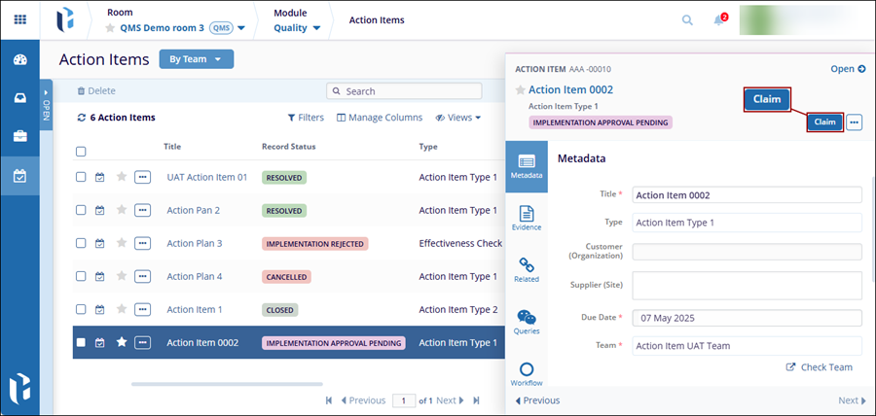
Task: Tick checkbox for UAT Action Item 01
Action: [82, 177]
